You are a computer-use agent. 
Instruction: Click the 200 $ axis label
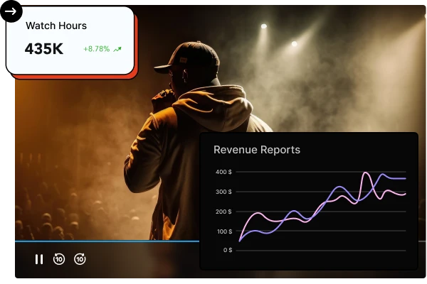click(223, 212)
